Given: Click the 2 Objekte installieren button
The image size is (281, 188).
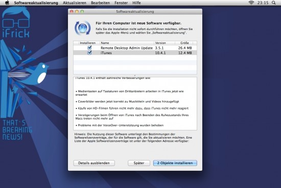Looking at the screenshot, I should (175, 163).
